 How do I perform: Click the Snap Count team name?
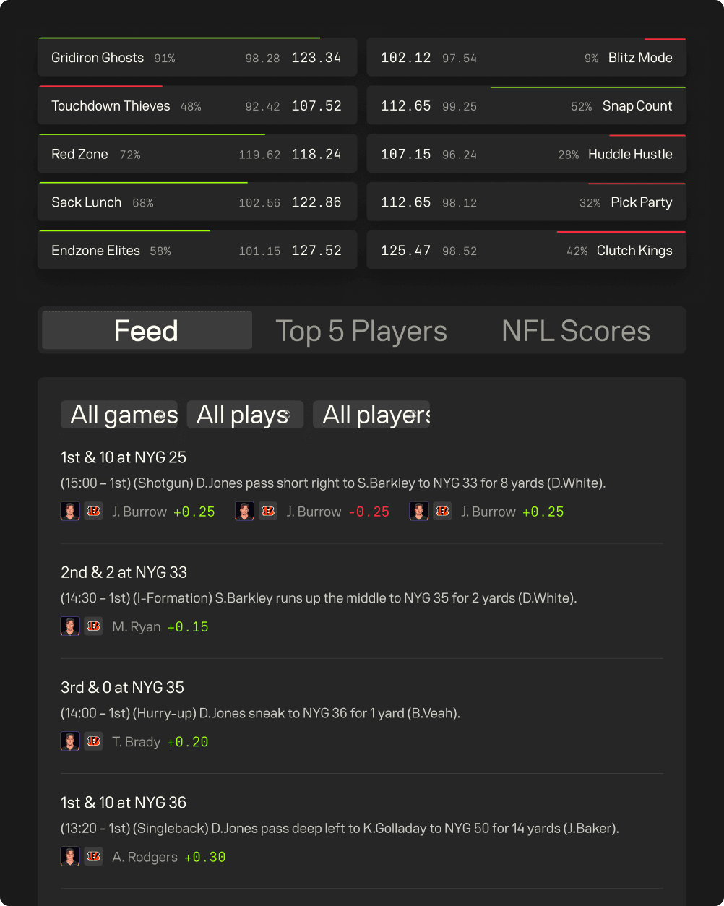637,106
